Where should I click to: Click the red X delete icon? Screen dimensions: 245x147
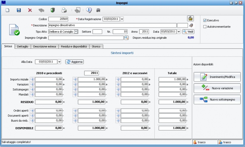(30, 10)
